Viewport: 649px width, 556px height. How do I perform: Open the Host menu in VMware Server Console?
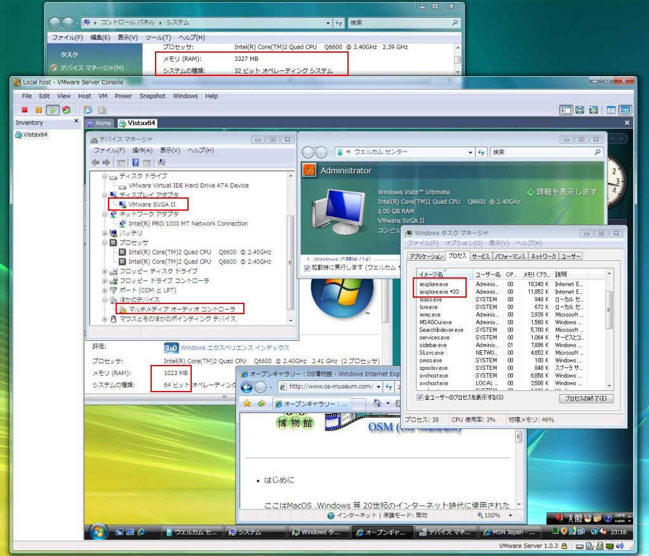84,96
